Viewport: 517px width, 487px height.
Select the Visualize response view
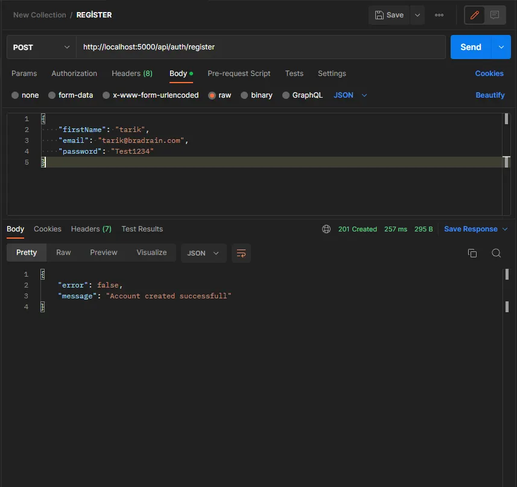pos(151,253)
